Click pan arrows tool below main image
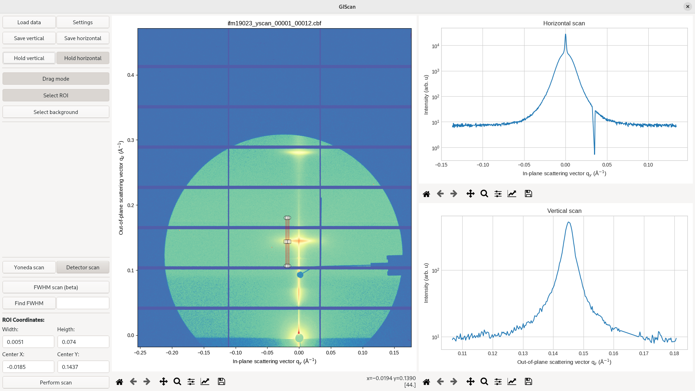Screen dimensions: 695x391 tap(164, 382)
